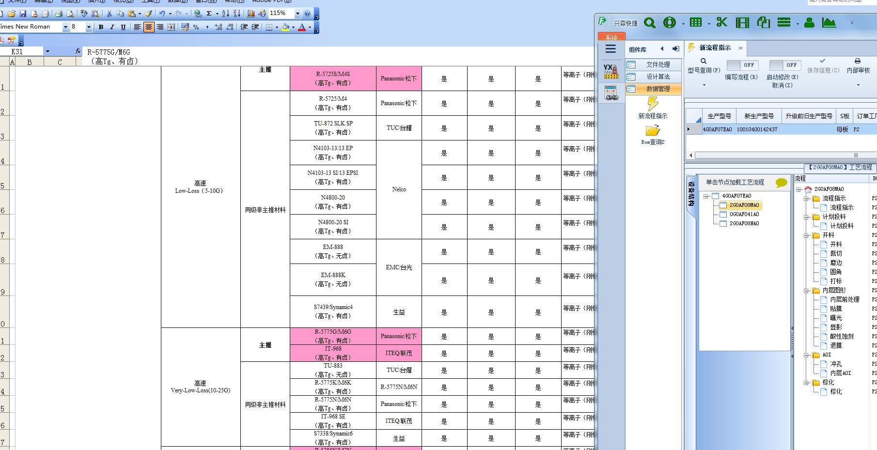This screenshot has height=450, width=877.
Task: Collapse the AOI folder in process tree
Action: [x=807, y=355]
